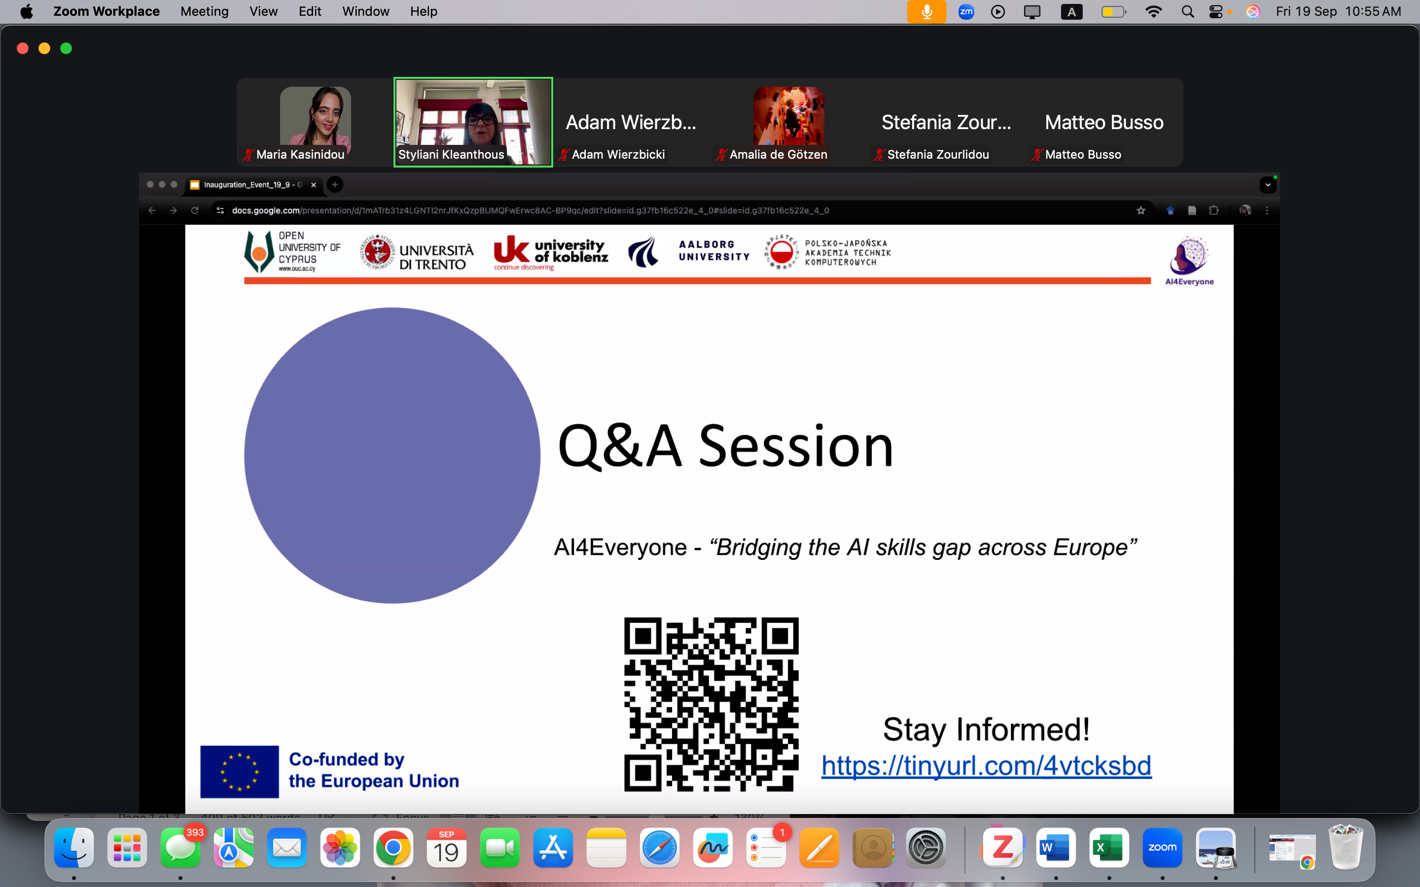1420x887 pixels.
Task: Open Maps app in the Dock
Action: click(x=234, y=848)
